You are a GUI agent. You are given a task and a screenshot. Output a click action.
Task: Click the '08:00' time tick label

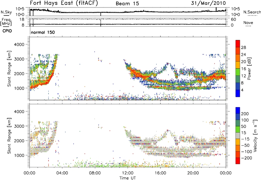(x=95, y=173)
